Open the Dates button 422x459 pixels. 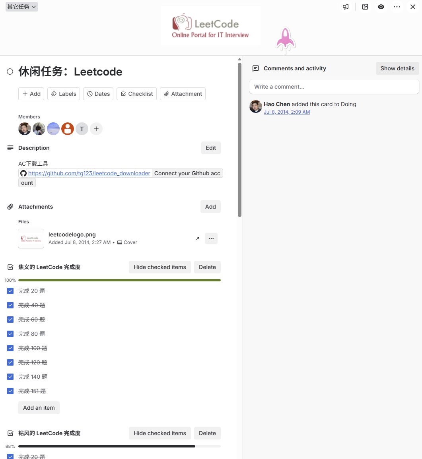pos(98,94)
